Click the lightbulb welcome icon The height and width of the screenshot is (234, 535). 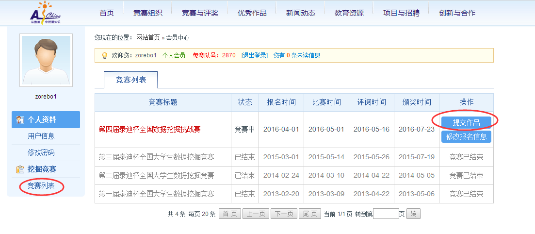pyautogui.click(x=105, y=56)
